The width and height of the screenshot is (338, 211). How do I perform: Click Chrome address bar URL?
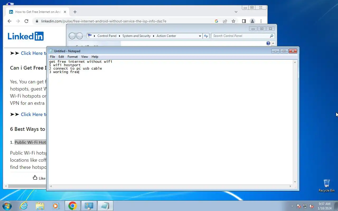click(x=104, y=21)
